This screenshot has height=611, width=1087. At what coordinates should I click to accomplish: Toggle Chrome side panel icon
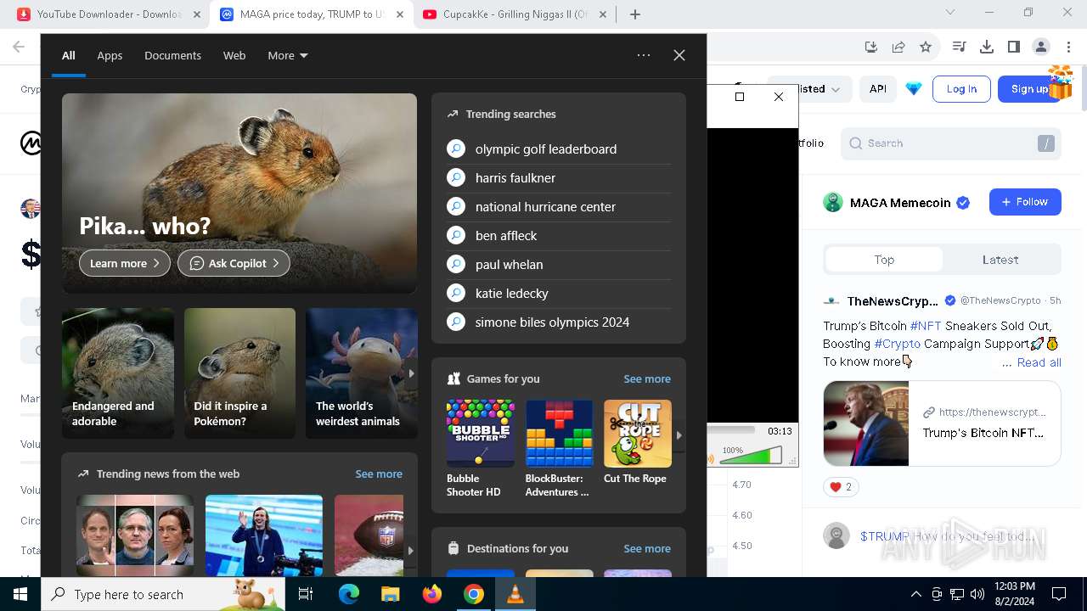(1014, 47)
